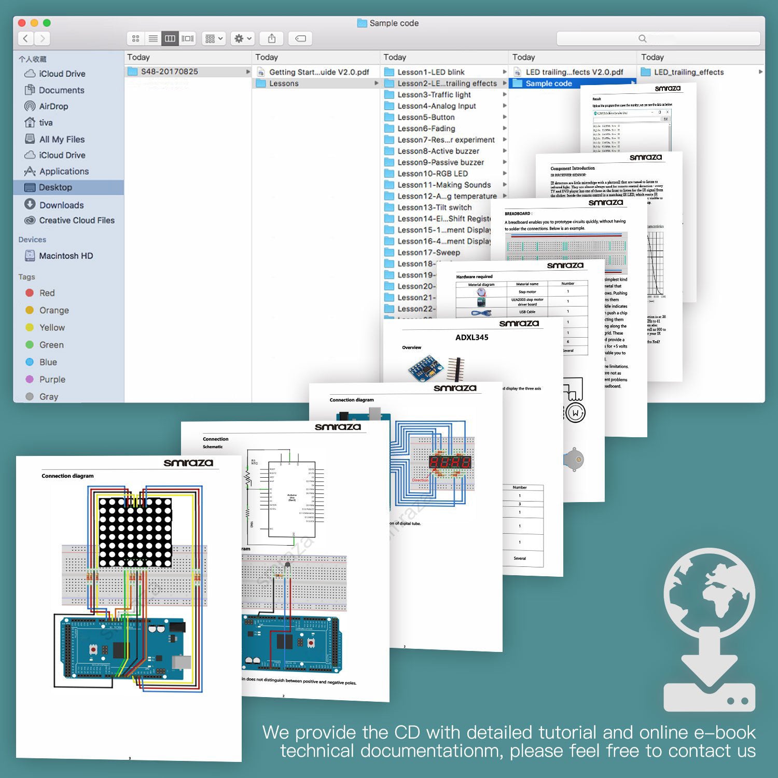The width and height of the screenshot is (778, 778).
Task: Filter by the Gray tag
Action: pos(41,396)
